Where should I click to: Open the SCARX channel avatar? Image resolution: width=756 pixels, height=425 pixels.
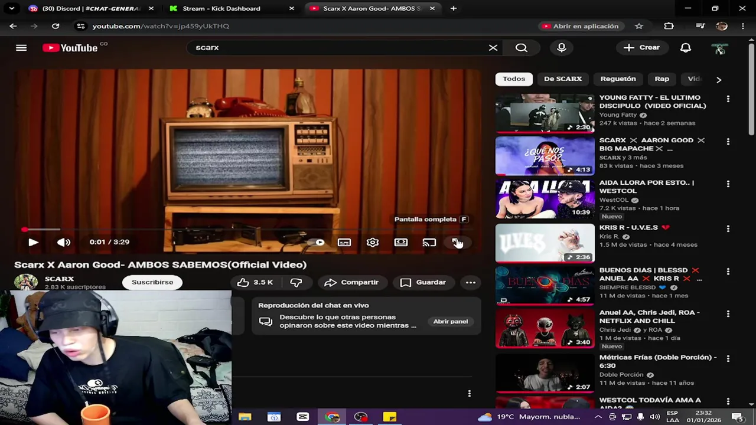point(26,282)
